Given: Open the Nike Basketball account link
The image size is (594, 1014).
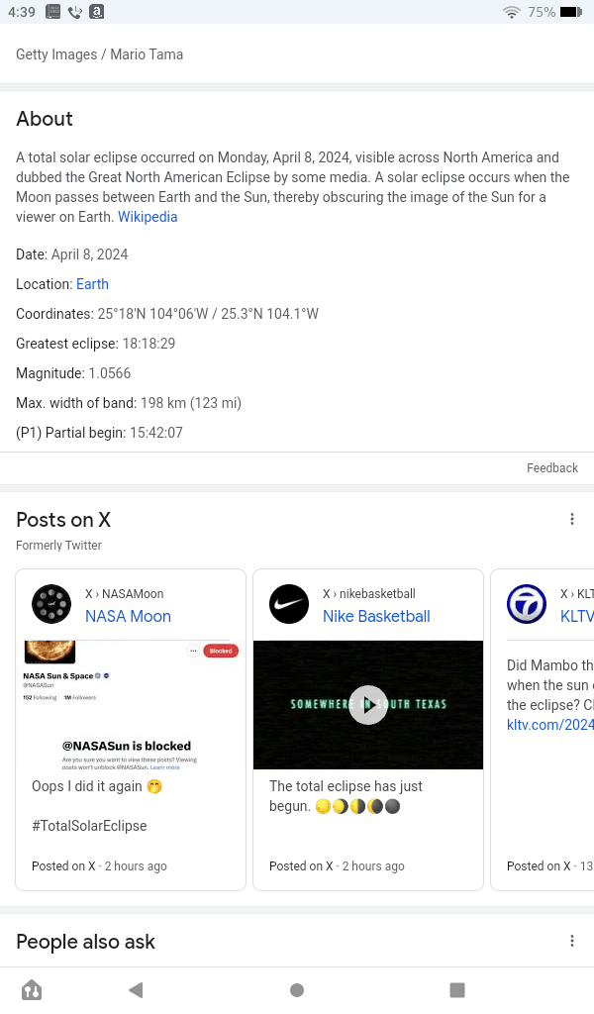Looking at the screenshot, I should 376,616.
